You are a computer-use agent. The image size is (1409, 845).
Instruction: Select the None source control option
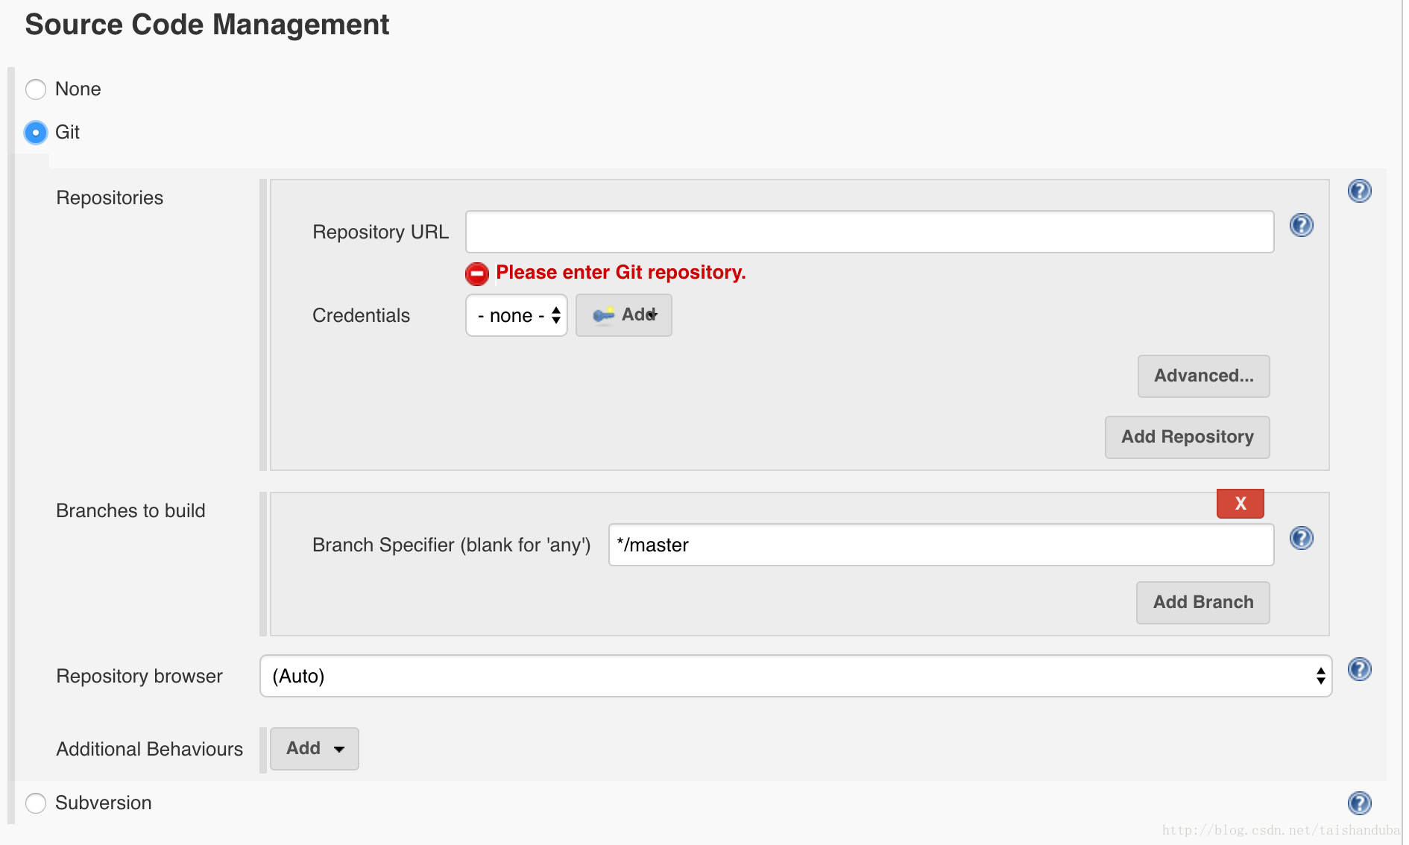click(x=36, y=89)
